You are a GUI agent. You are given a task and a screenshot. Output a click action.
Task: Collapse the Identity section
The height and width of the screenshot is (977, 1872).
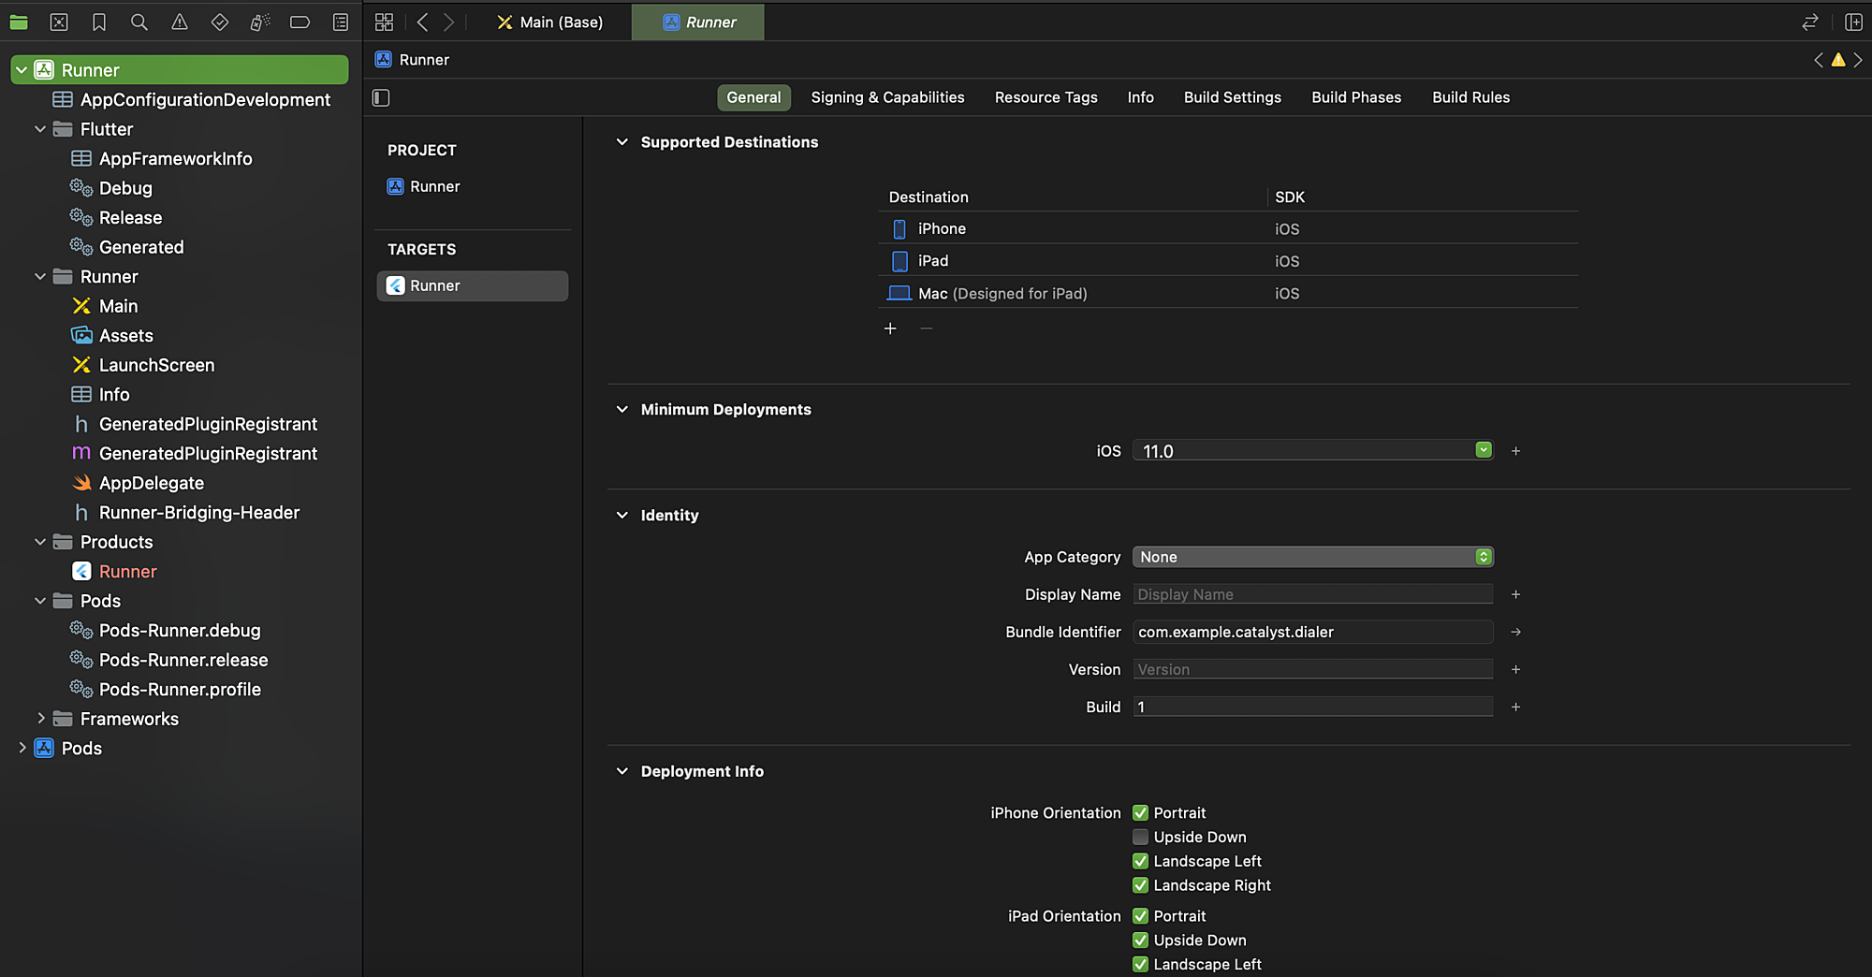pyautogui.click(x=622, y=516)
